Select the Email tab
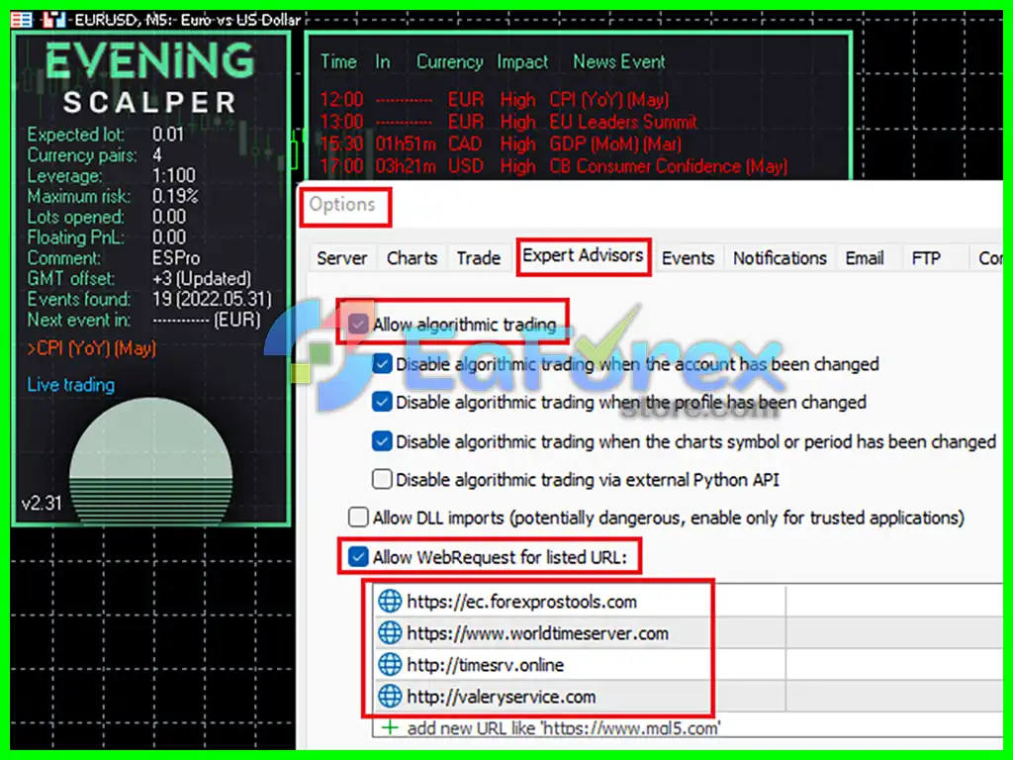The image size is (1013, 760). (865, 258)
